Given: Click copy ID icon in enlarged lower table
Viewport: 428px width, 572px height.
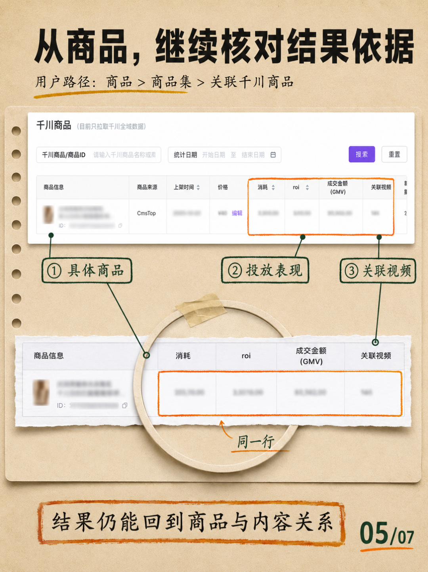Looking at the screenshot, I should click(125, 406).
